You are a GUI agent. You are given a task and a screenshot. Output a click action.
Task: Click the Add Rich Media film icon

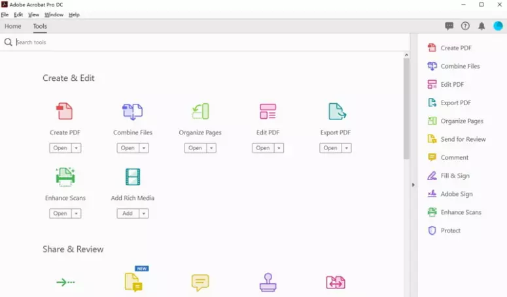(x=133, y=177)
